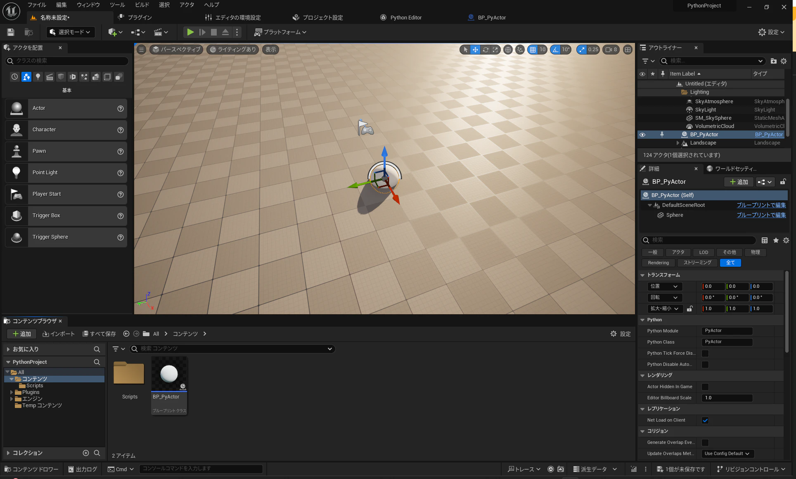Screen dimensions: 796x479
Task: Open the ファイル menu
Action: [x=37, y=5]
